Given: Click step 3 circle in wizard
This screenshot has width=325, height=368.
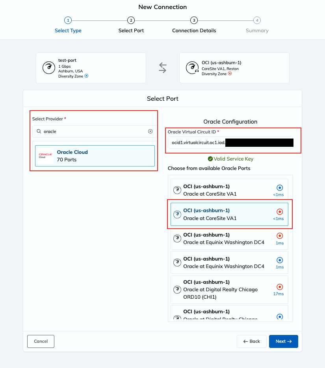Looking at the screenshot, I should point(194,20).
